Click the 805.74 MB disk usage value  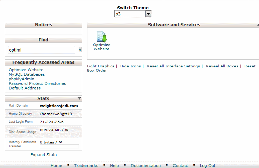[54, 130]
